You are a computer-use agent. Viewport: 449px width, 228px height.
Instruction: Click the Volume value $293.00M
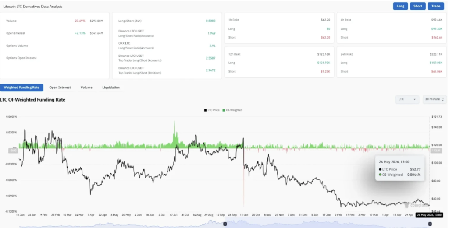pyautogui.click(x=96, y=21)
